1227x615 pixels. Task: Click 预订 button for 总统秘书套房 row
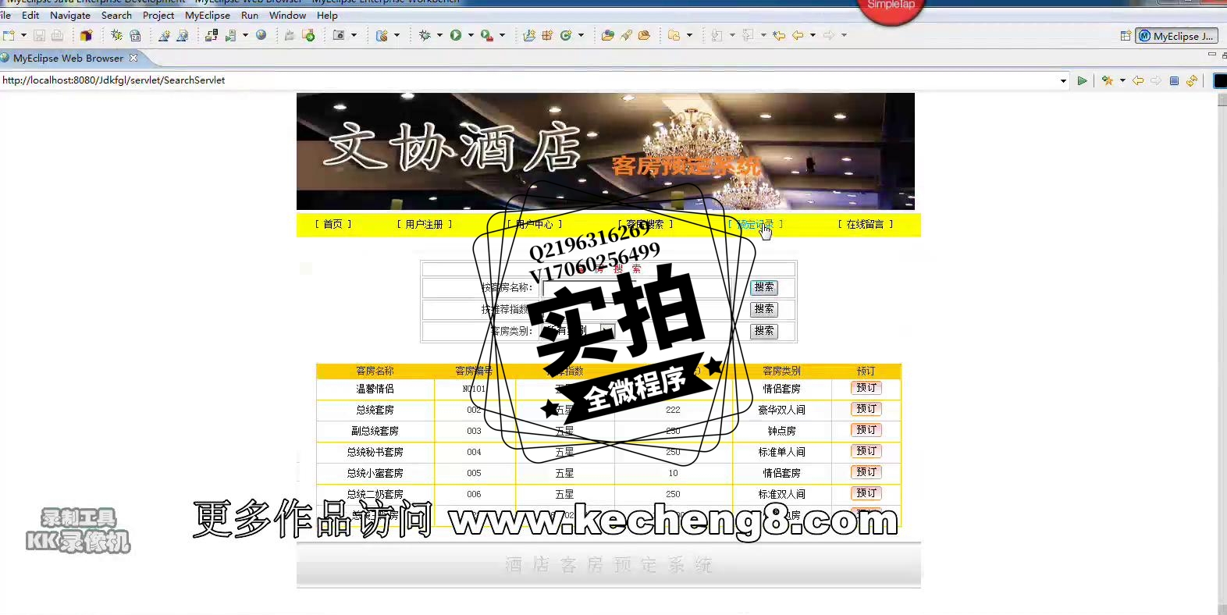(866, 451)
